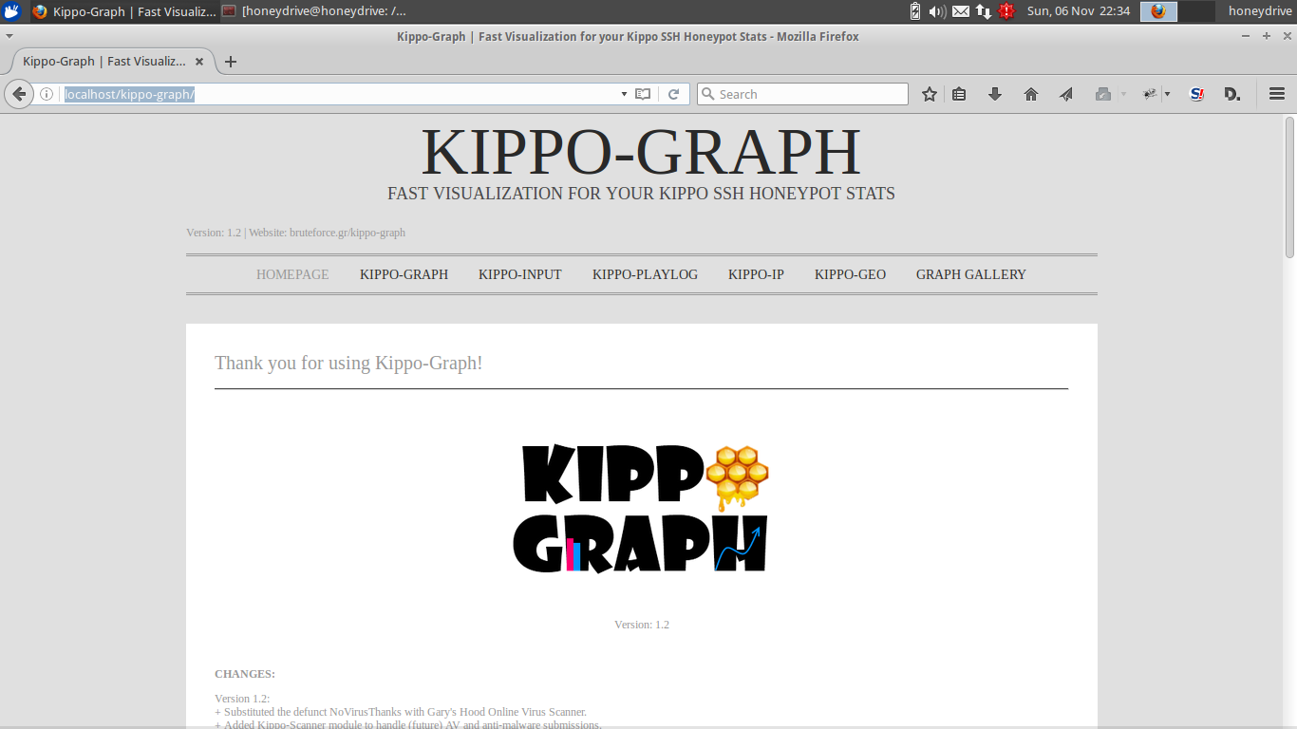Show bookmarks list icon
Screen dimensions: 1297x729
click(x=959, y=94)
